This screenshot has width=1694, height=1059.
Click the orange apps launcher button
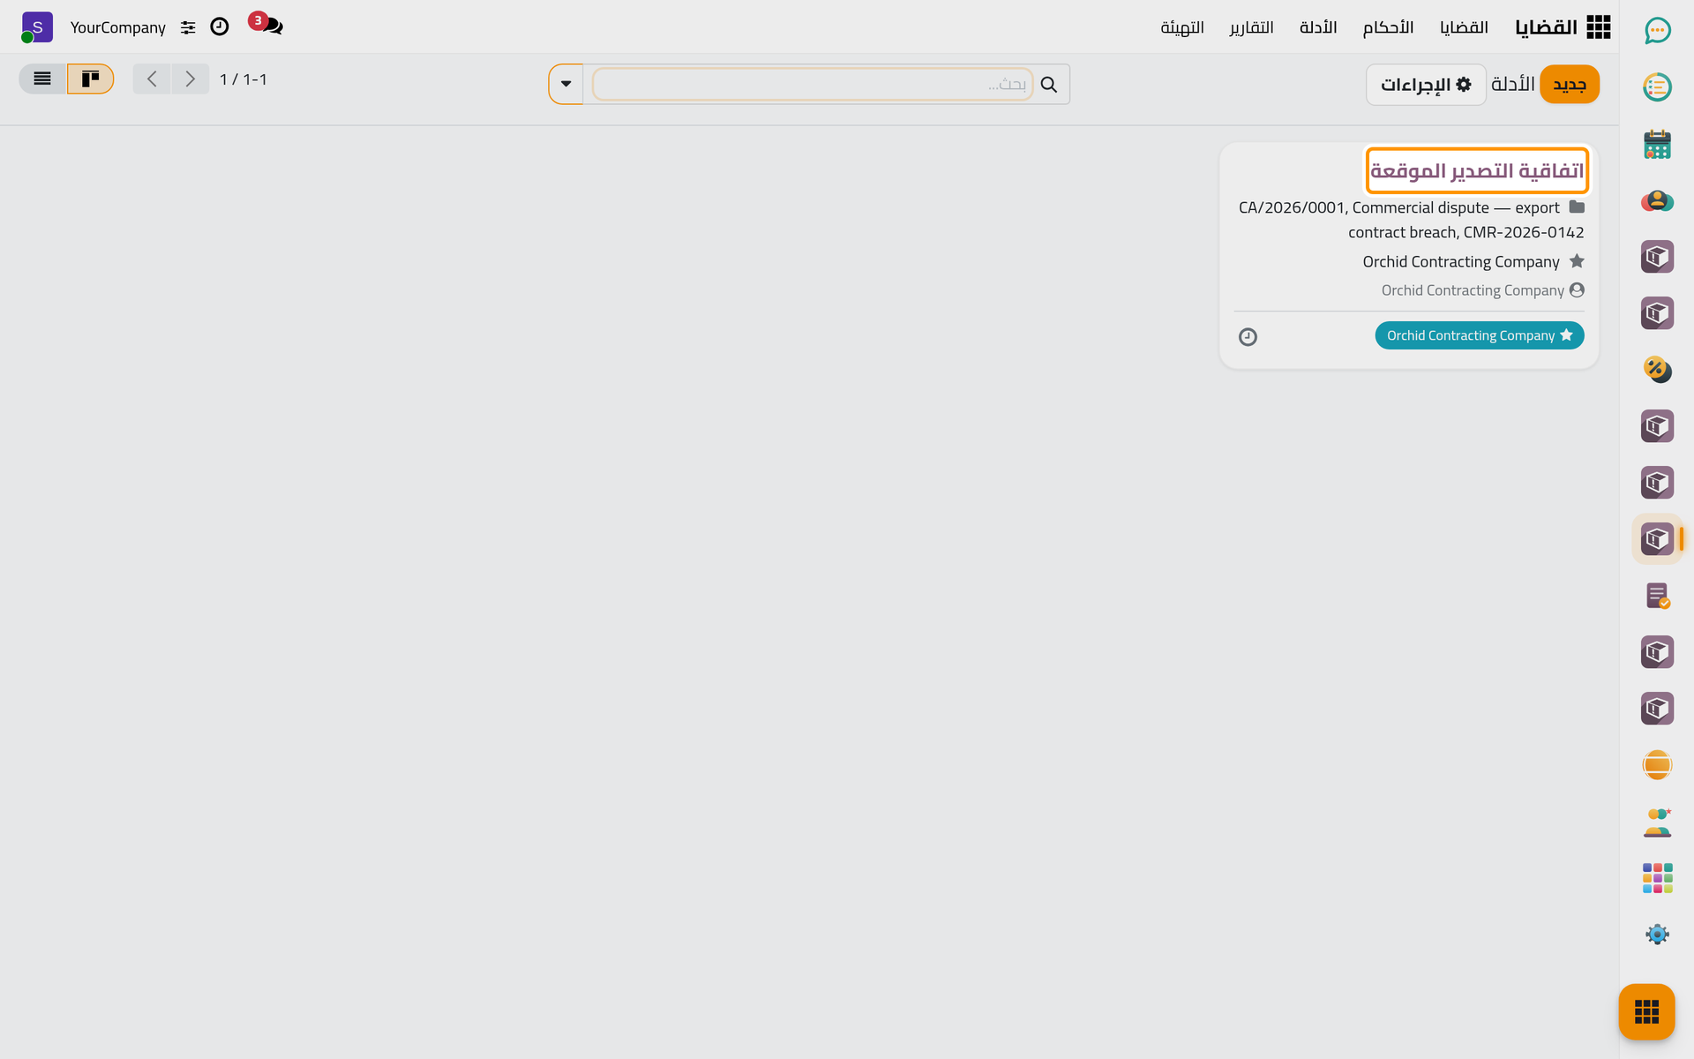tap(1646, 1011)
